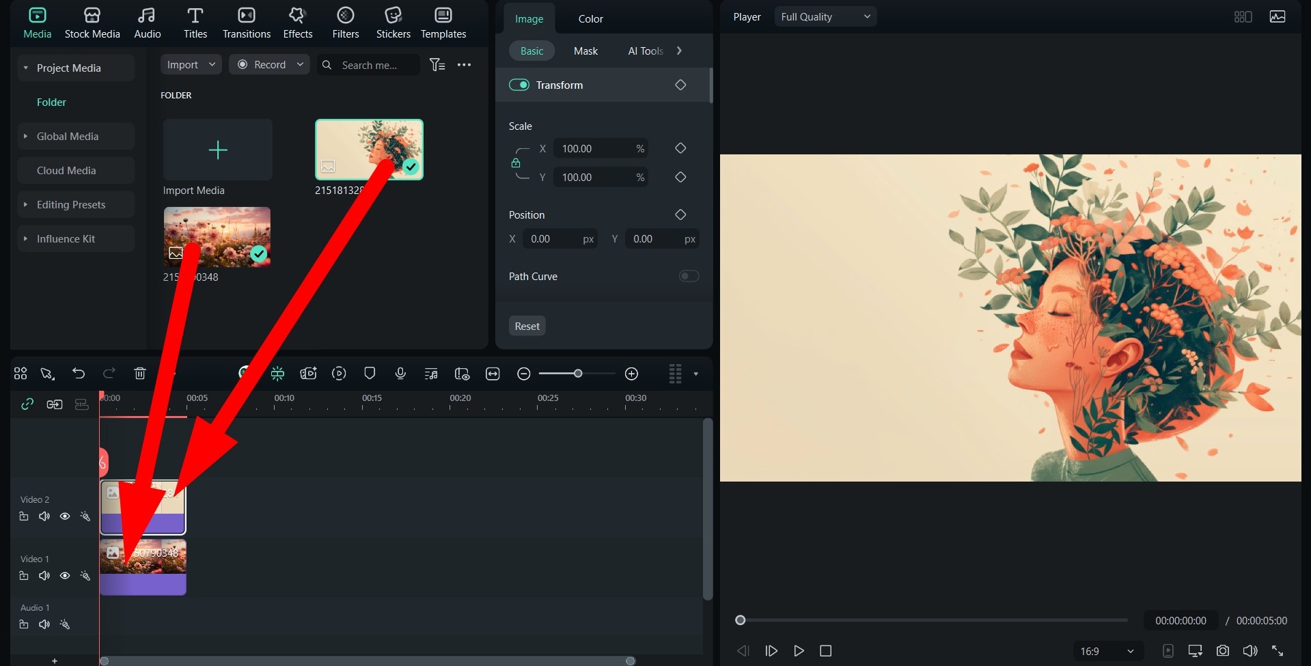Add a Position keyframe
1311x666 pixels.
coord(680,214)
